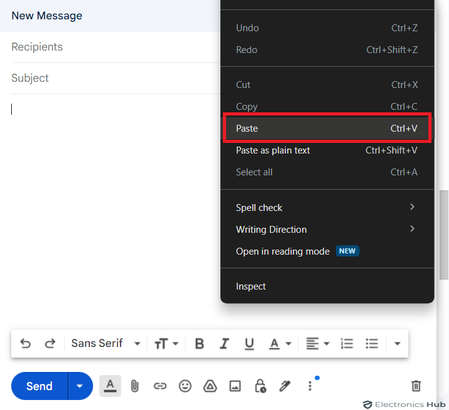Expand the send options arrow beside Send

tap(80, 386)
